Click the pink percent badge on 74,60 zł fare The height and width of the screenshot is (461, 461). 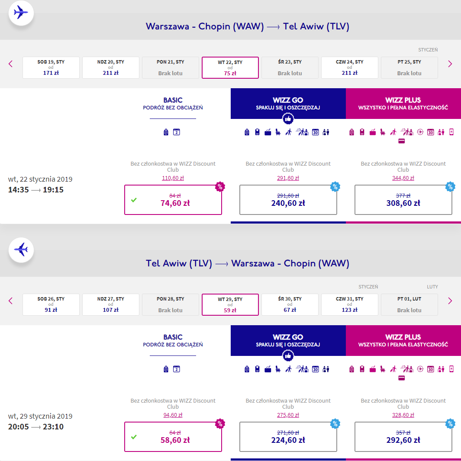tap(220, 187)
